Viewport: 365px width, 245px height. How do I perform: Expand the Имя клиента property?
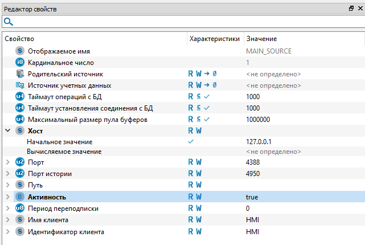pos(7,220)
